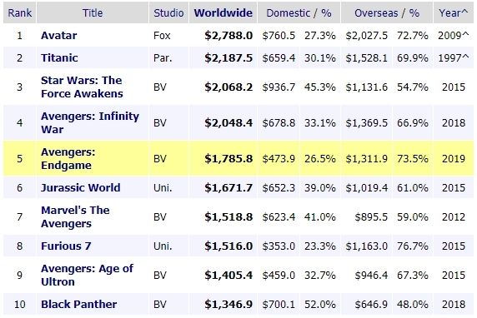The width and height of the screenshot is (477, 318).
Task: Open Avengers: Infinity War link
Action: coord(90,122)
